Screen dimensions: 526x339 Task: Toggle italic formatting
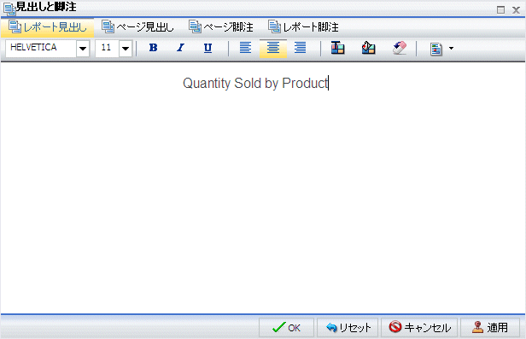[180, 49]
